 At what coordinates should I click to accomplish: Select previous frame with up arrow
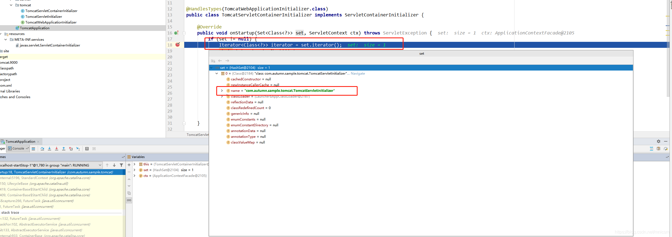(107, 165)
